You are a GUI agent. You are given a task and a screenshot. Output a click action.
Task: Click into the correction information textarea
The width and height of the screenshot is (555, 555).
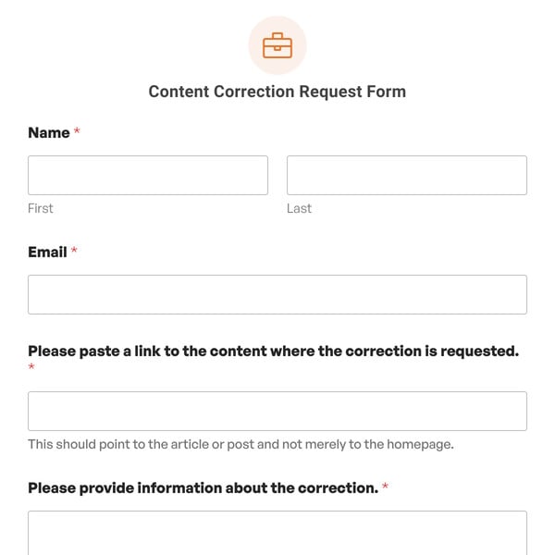click(277, 534)
